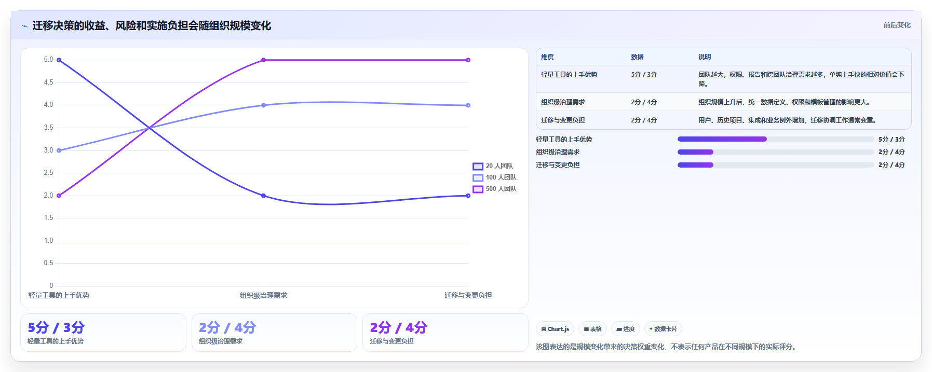Toggle the 500 人团队 legend label
Image resolution: width=932 pixels, height=372 pixels.
click(501, 189)
